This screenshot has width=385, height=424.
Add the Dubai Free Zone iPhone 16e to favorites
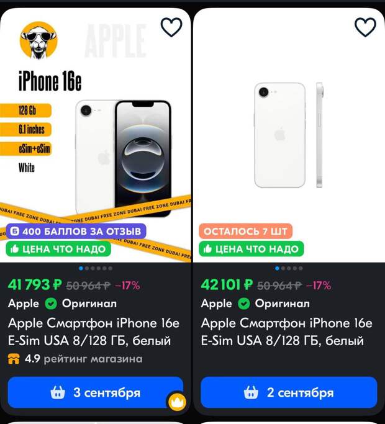(171, 27)
